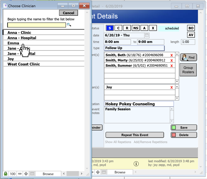Viewport: 207px width, 179px height.
Task: Open the Browse mode menu in the details window
Action: tap(120, 172)
